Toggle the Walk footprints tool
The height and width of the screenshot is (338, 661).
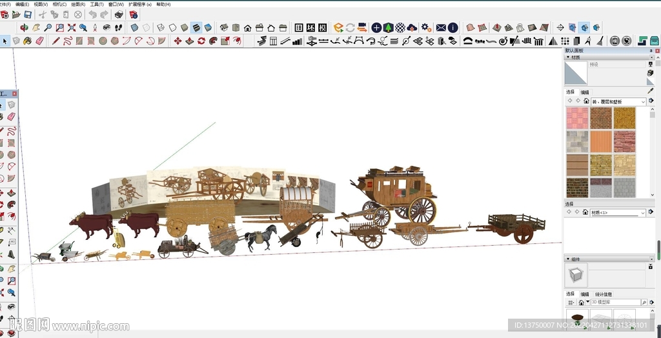(119, 28)
